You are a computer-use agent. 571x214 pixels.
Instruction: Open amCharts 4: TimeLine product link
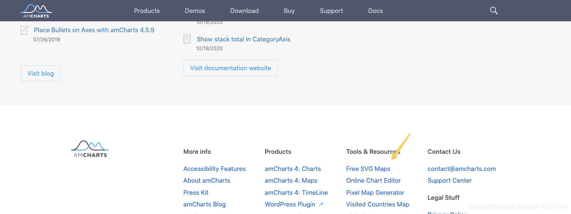296,193
